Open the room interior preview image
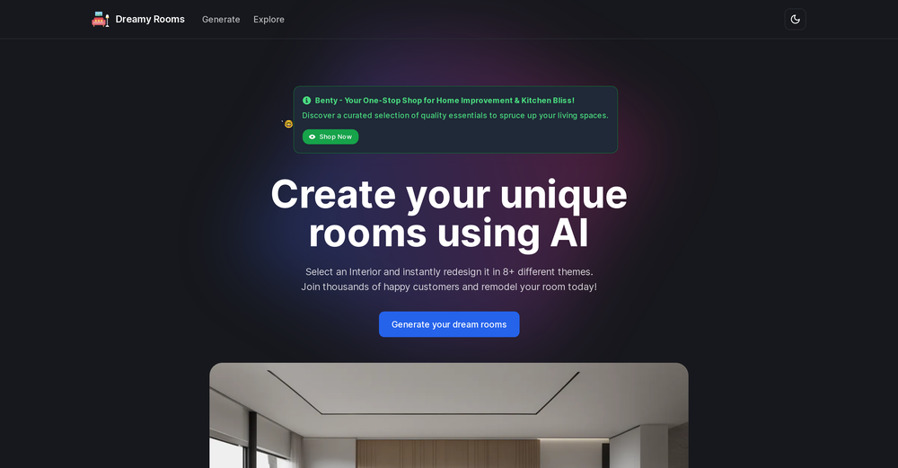 click(449, 415)
